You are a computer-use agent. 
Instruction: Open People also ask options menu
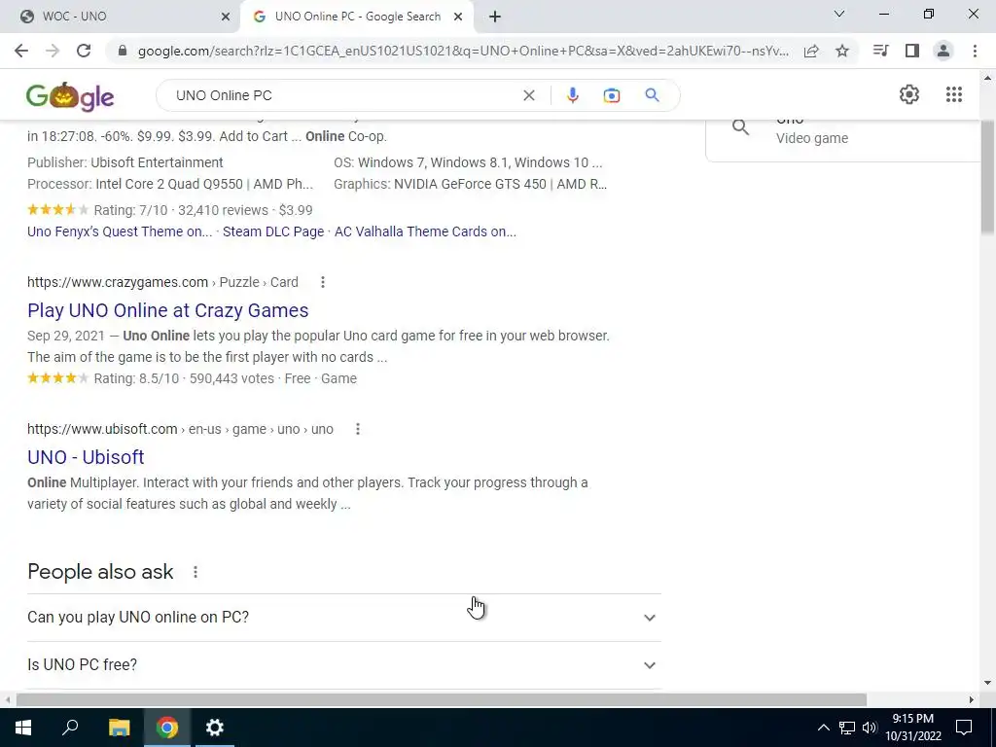[196, 572]
